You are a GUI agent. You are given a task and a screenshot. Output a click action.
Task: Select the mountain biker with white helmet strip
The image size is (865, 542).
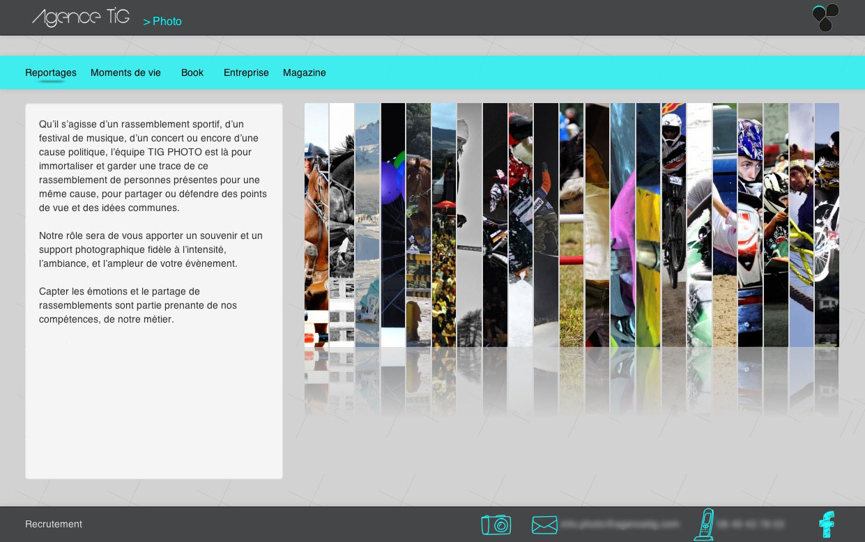[x=673, y=224]
